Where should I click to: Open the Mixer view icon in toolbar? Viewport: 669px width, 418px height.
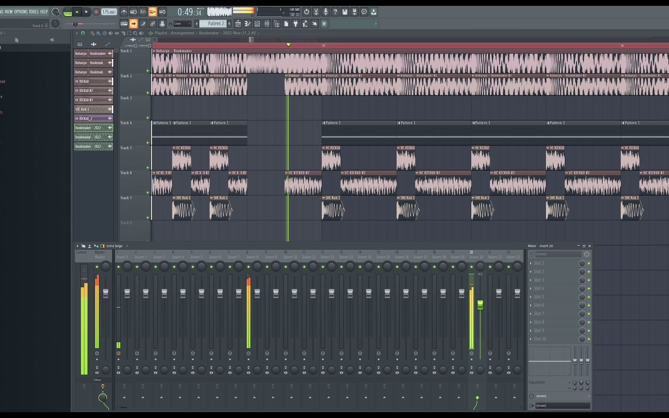click(267, 24)
